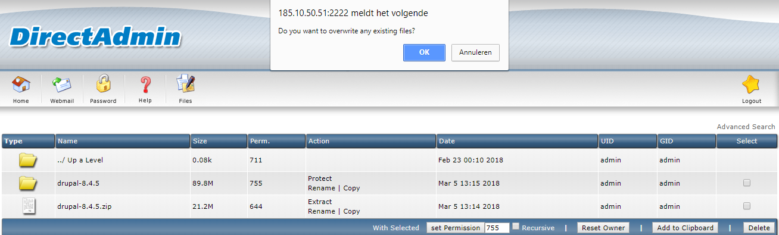This screenshot has width=779, height=235.
Task: Open the Home icon in toolbar
Action: click(x=21, y=86)
